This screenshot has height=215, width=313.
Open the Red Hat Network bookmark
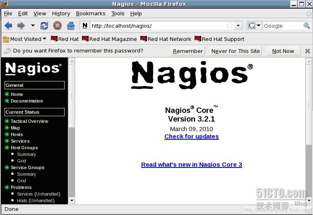click(x=166, y=39)
